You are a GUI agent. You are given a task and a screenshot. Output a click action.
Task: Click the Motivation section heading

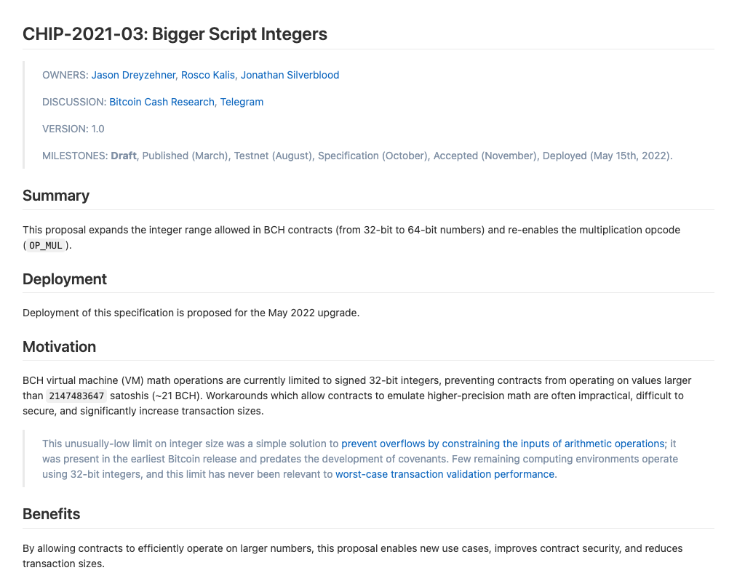[59, 347]
